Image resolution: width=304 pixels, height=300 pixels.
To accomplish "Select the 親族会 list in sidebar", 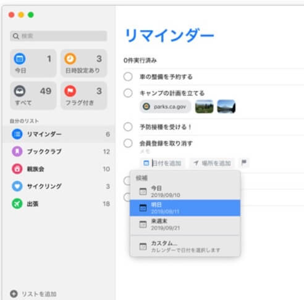I will point(59,169).
